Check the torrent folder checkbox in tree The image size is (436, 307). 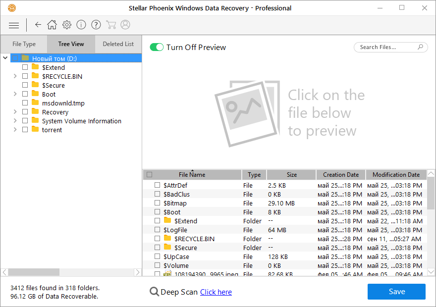point(25,129)
